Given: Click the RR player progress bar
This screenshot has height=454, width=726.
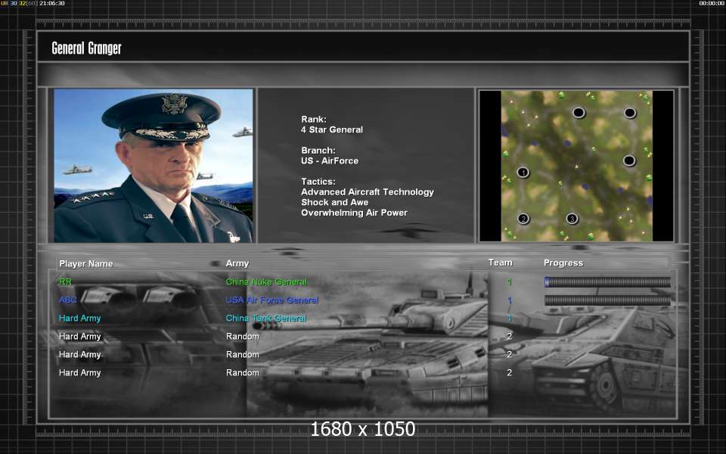Looking at the screenshot, I should pos(607,281).
